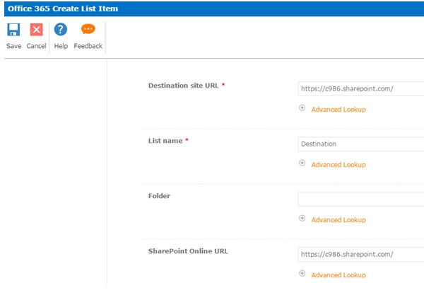Click the red Cancel X icon

pyautogui.click(x=36, y=30)
